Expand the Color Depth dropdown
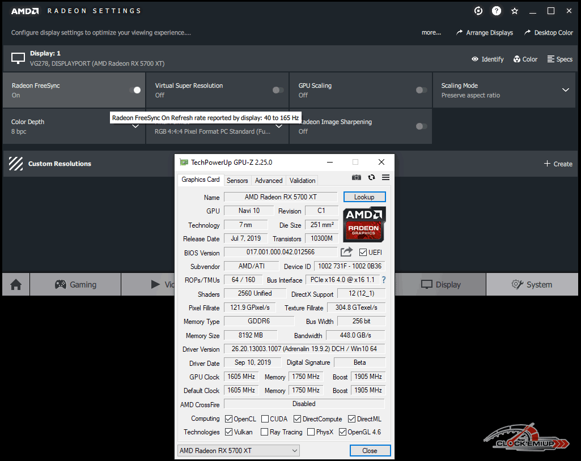 [x=135, y=126]
